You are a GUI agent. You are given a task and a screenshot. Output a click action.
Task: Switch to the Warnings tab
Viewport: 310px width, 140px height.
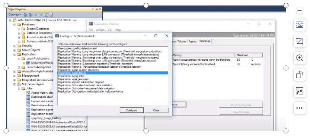click(x=205, y=41)
